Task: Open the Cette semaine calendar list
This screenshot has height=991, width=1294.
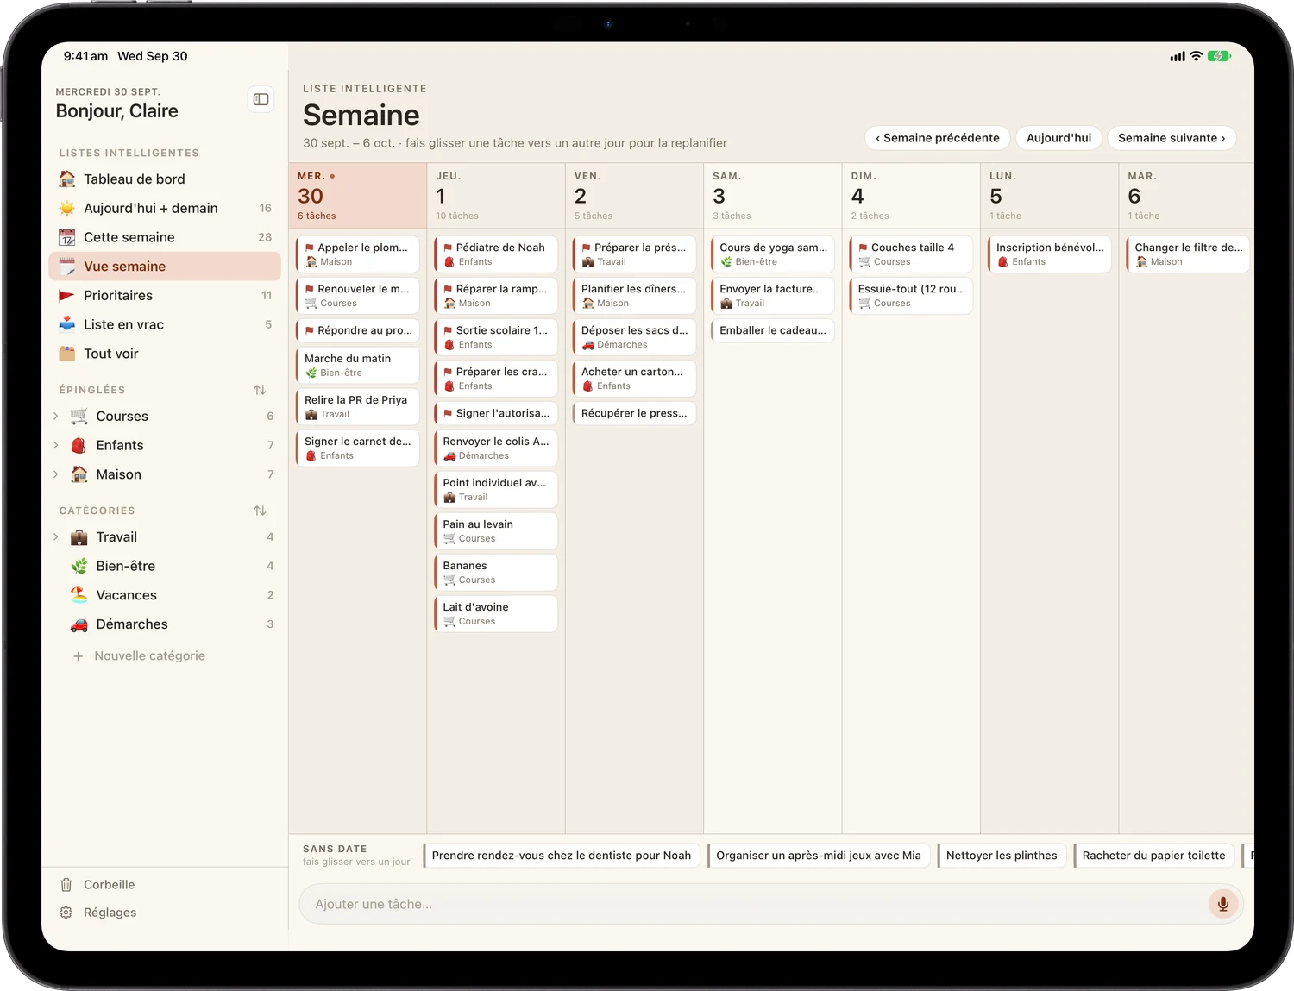Action: click(x=165, y=237)
